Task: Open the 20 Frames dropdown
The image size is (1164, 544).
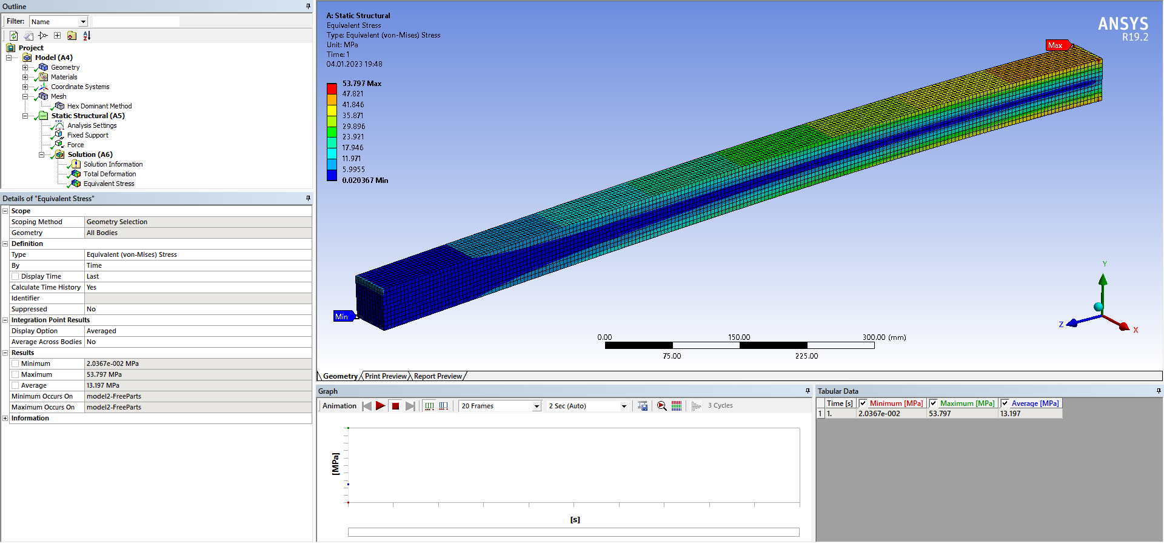Action: tap(537, 406)
